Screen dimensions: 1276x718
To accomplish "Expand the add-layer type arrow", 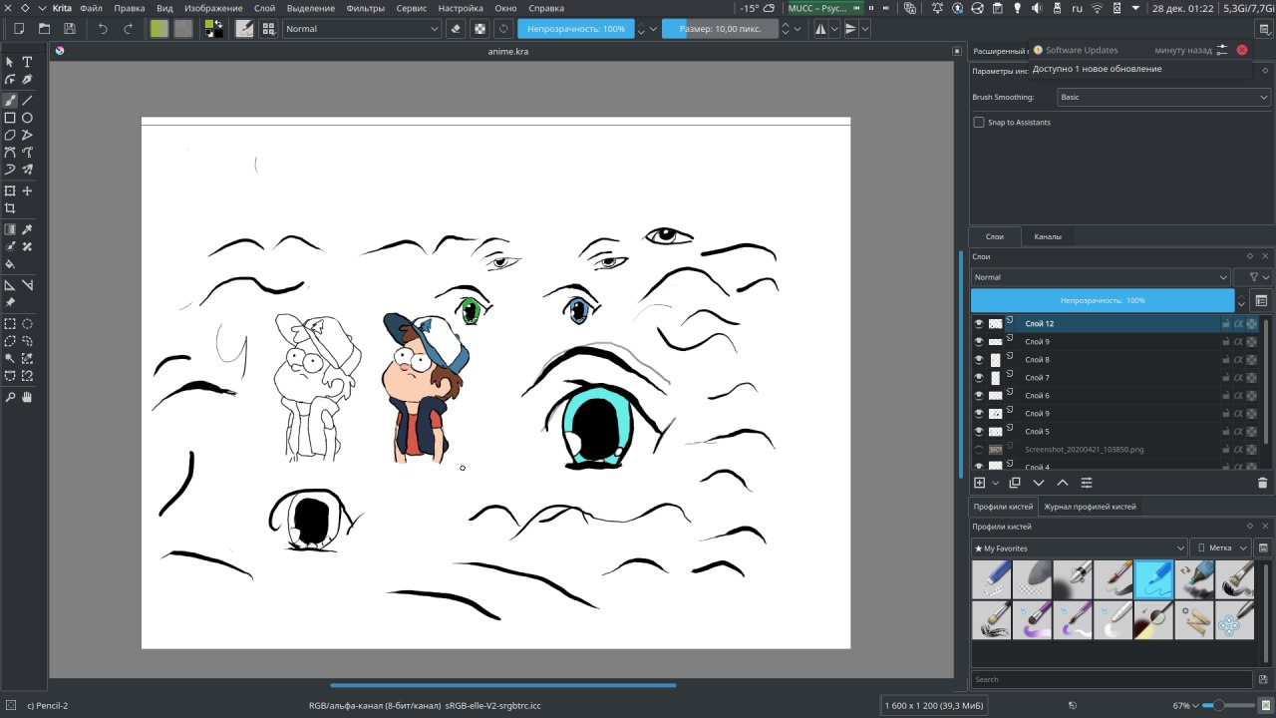I will 995,483.
